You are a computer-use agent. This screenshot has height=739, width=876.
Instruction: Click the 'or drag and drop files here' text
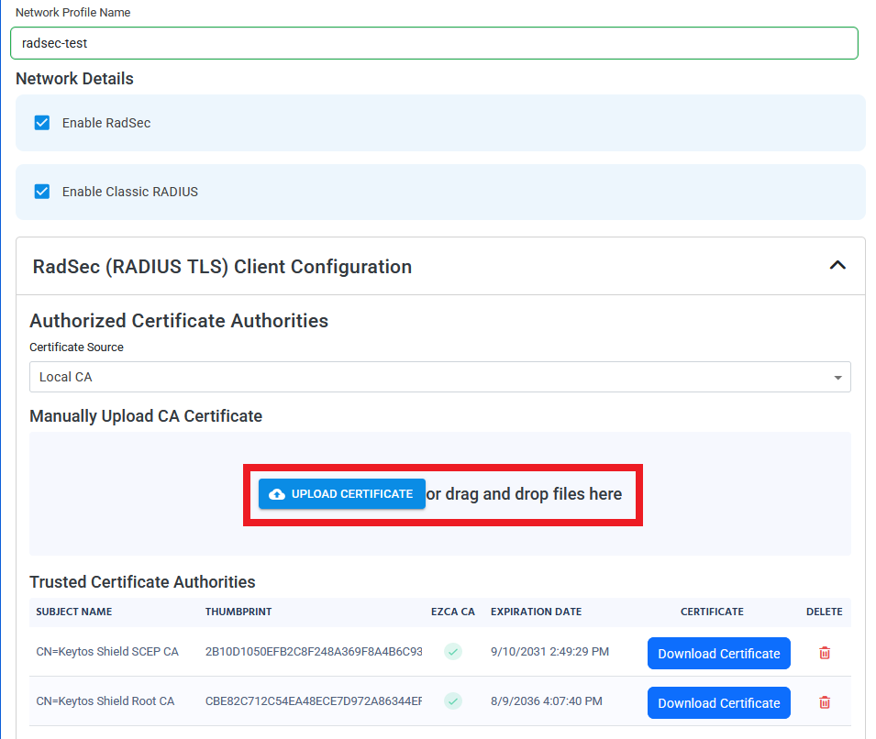click(524, 494)
